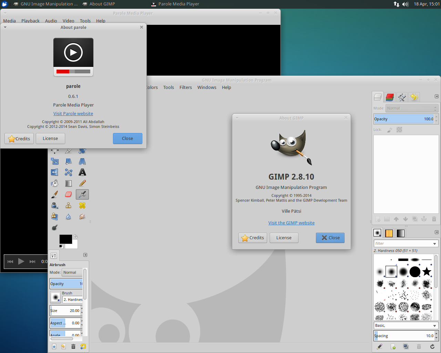The height and width of the screenshot is (353, 441).
Task: Select the Heal tool
Action: (82, 205)
